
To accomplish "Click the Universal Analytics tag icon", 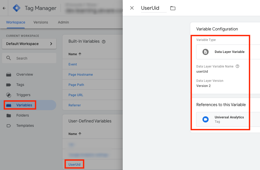I will (x=206, y=119).
